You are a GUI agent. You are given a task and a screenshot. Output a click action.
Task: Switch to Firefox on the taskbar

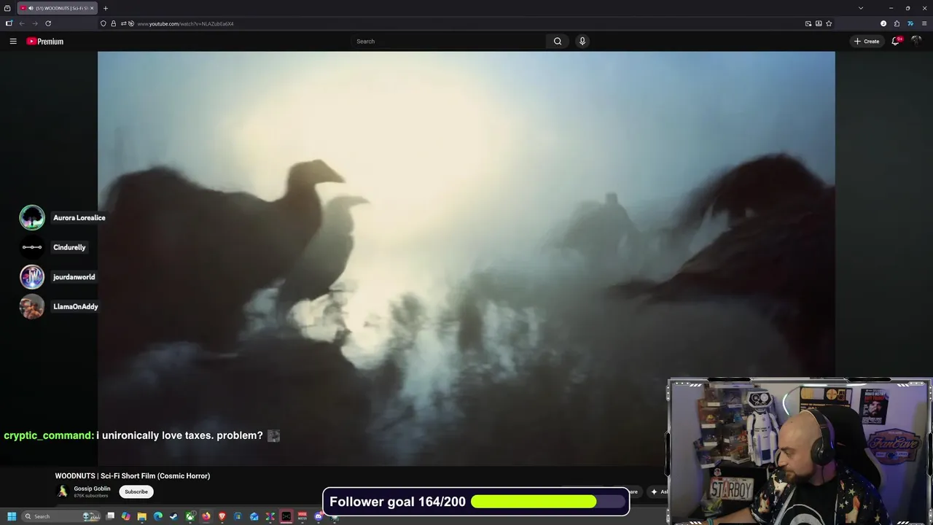(206, 516)
